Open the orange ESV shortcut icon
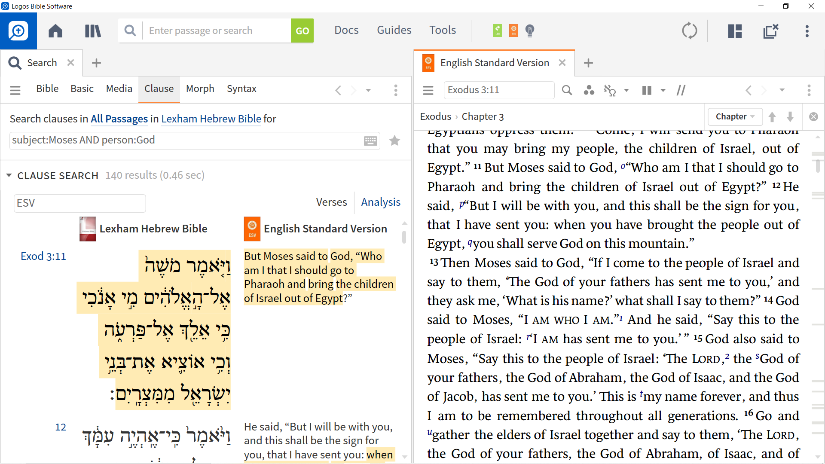 [513, 31]
